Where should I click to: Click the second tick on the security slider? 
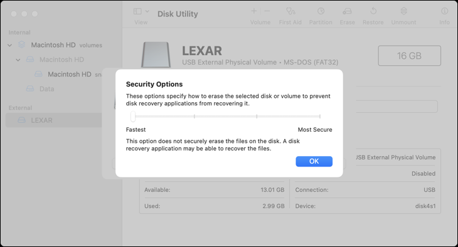pyautogui.click(x=194, y=116)
